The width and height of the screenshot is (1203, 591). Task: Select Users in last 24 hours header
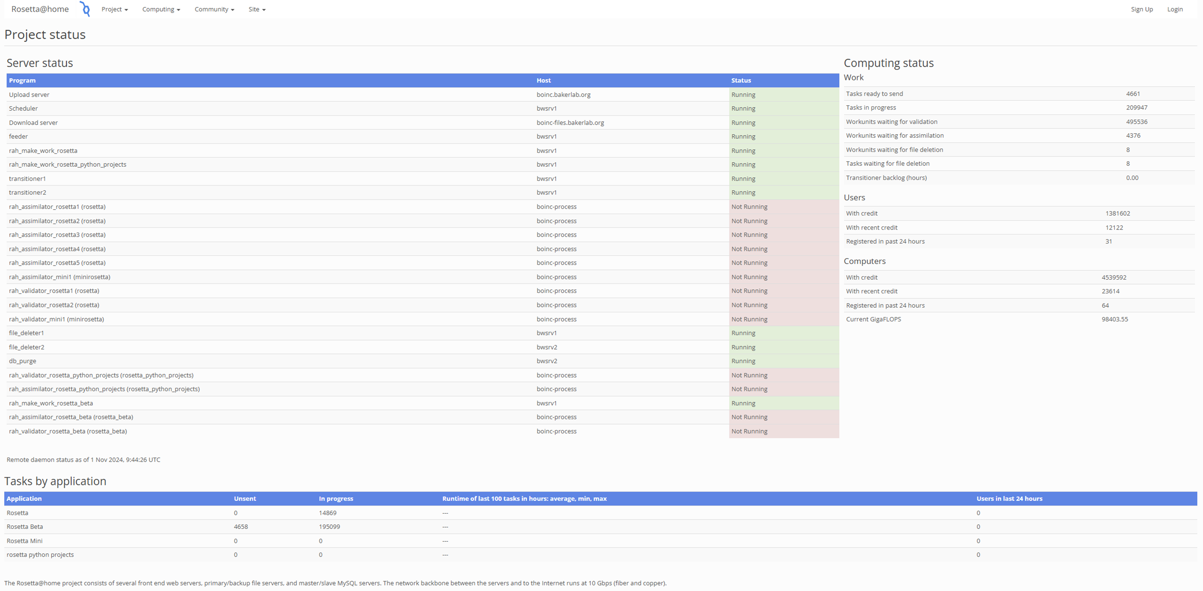coord(1009,499)
